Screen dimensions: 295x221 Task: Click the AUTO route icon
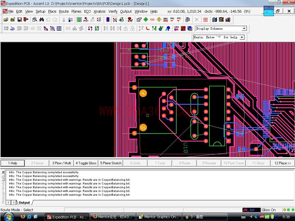(59, 28)
